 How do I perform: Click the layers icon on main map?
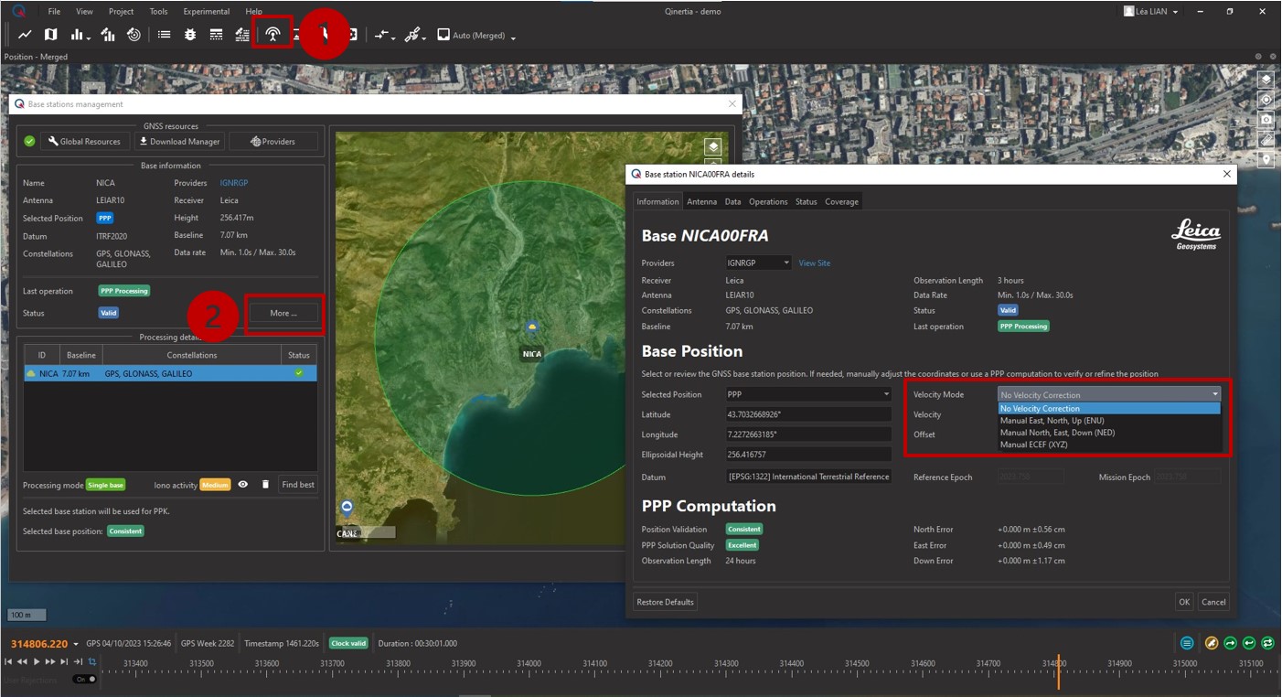pyautogui.click(x=1266, y=80)
